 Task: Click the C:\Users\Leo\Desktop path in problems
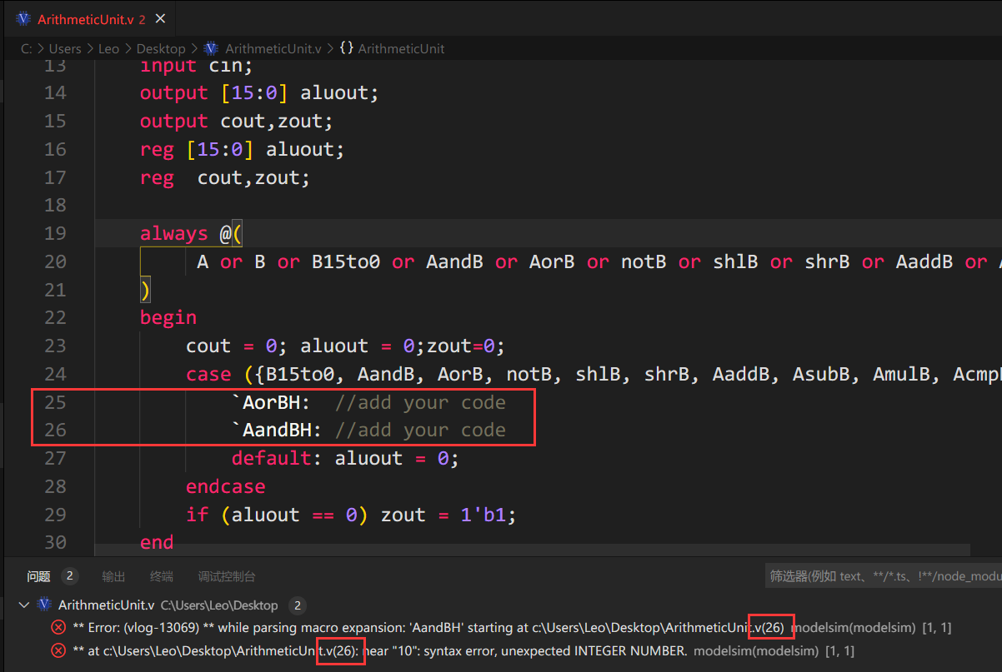219,605
